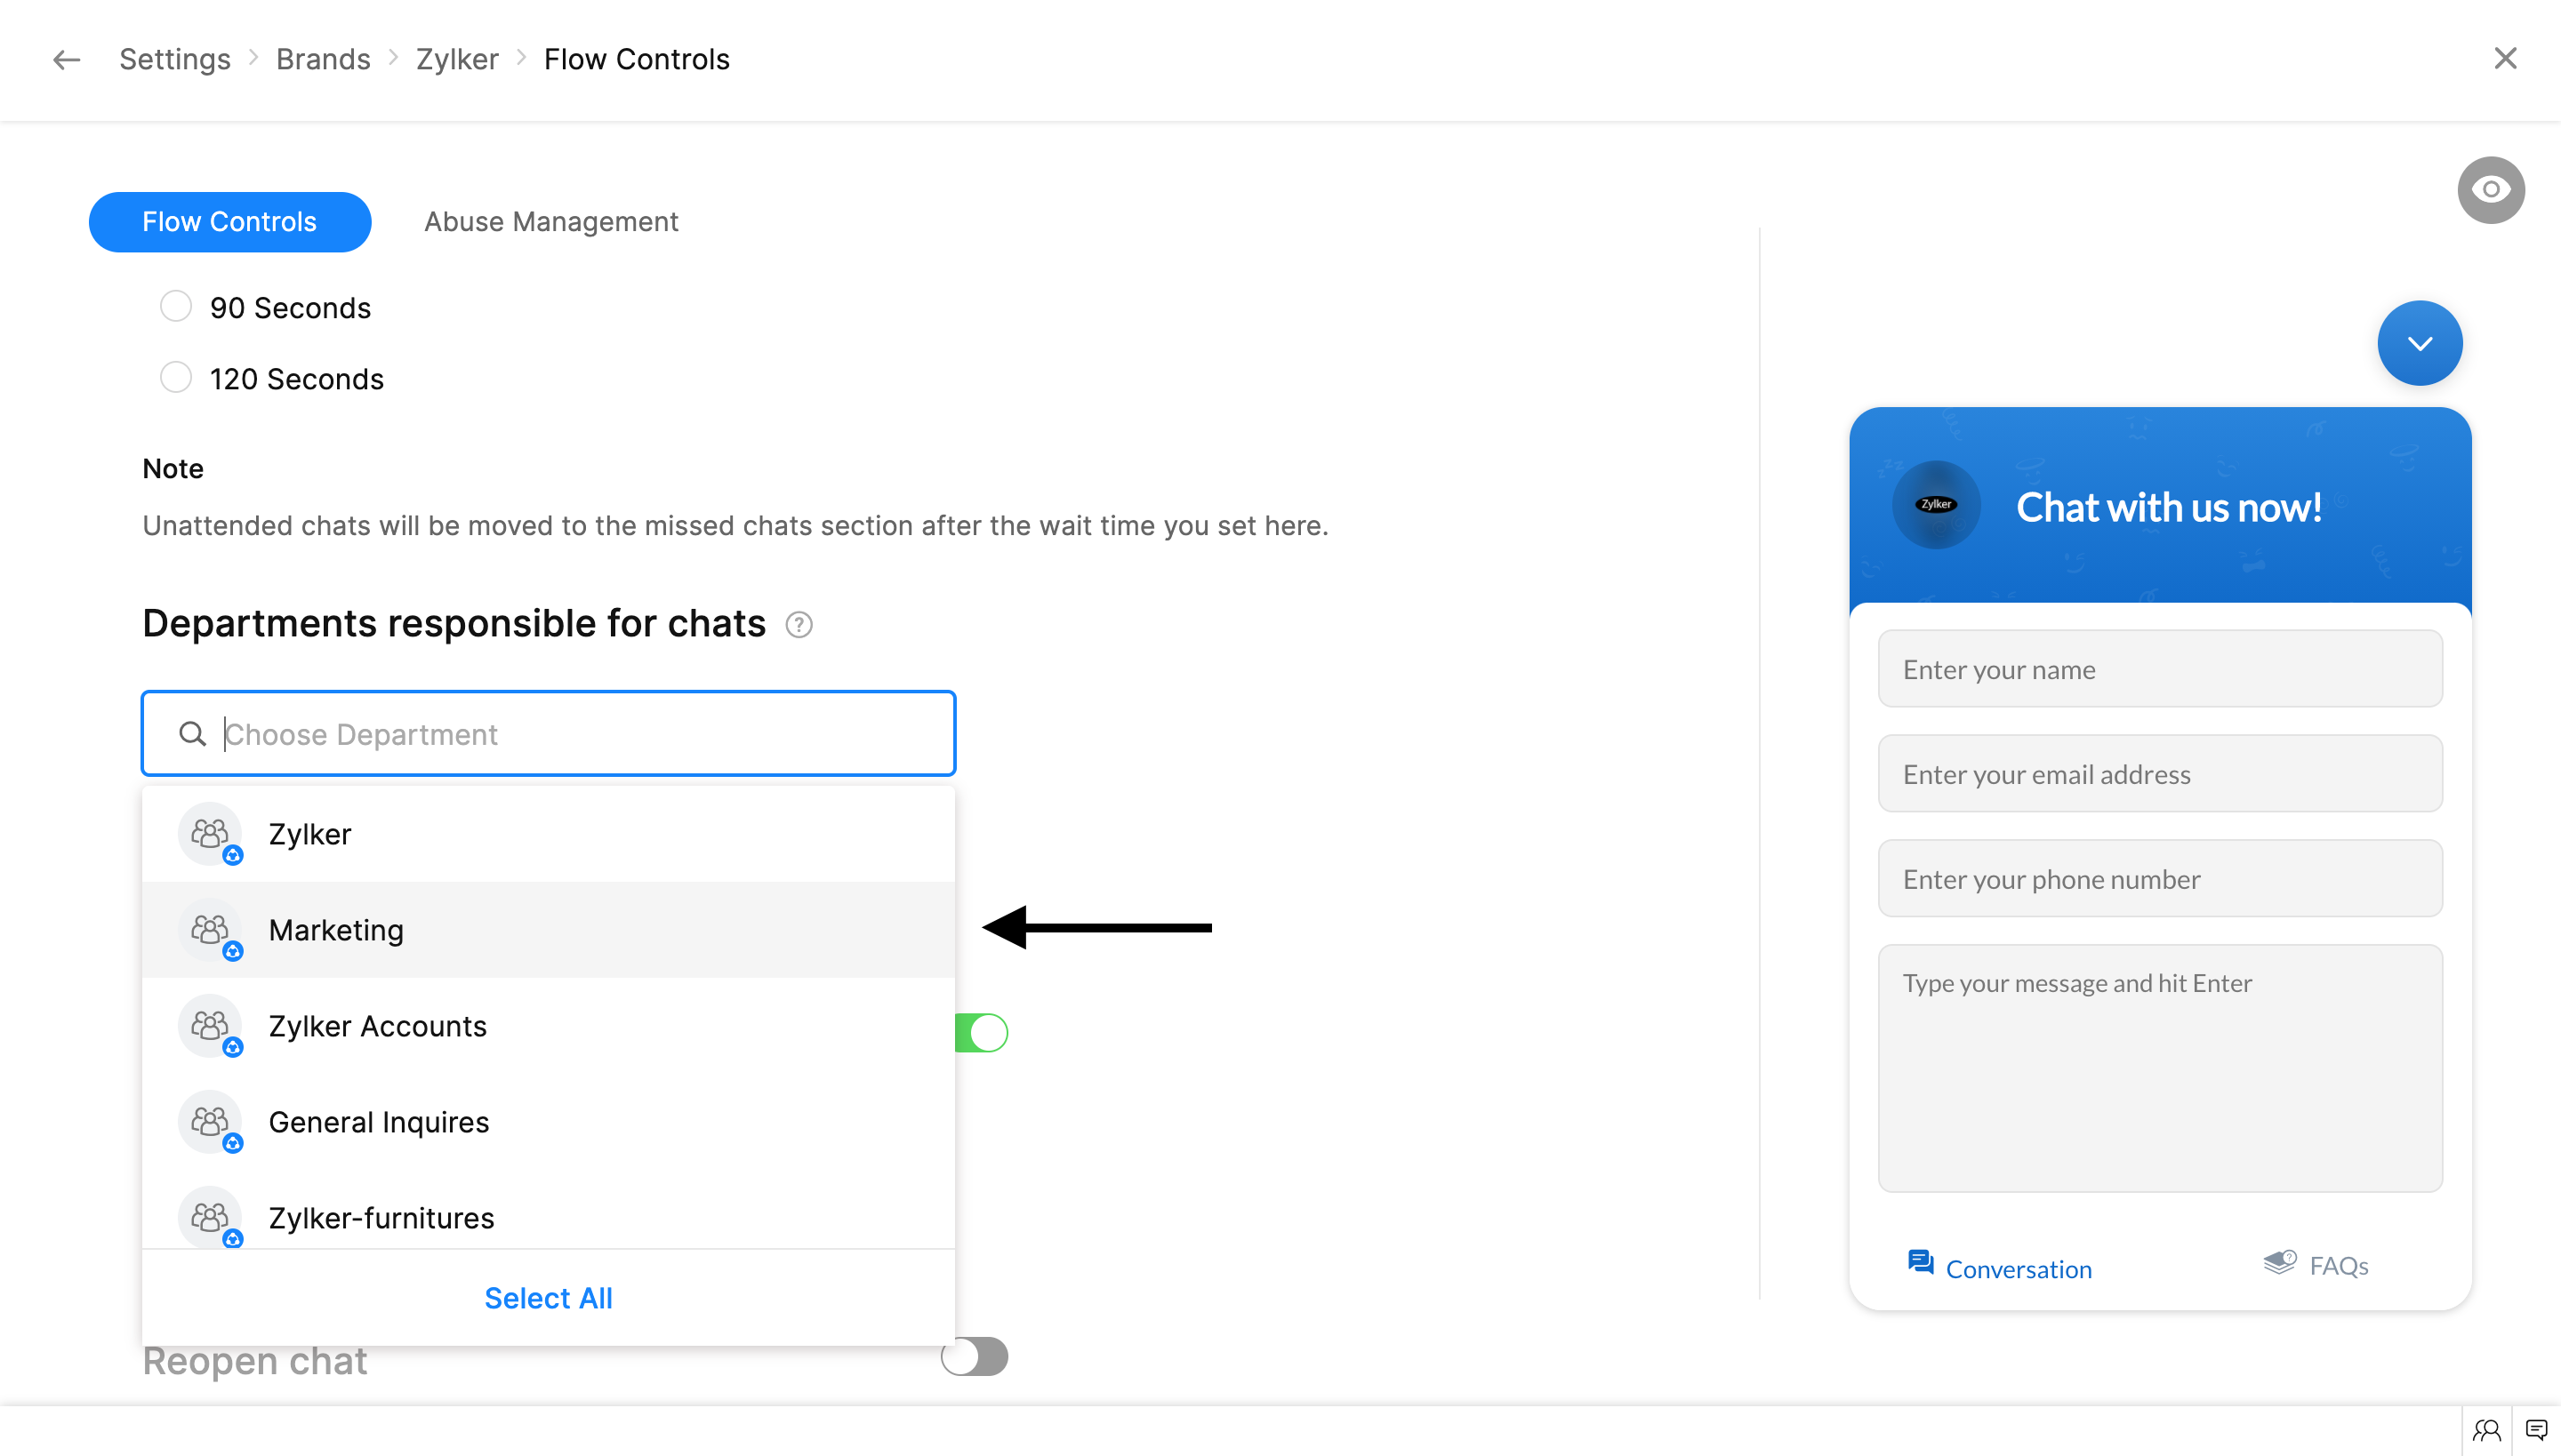Switch to Abuse Management tab
Screen dimensions: 2561x1456
[550, 222]
